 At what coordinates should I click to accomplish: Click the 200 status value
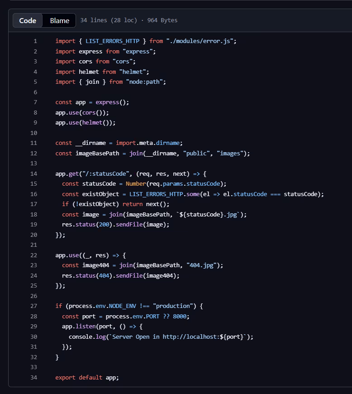pos(104,224)
